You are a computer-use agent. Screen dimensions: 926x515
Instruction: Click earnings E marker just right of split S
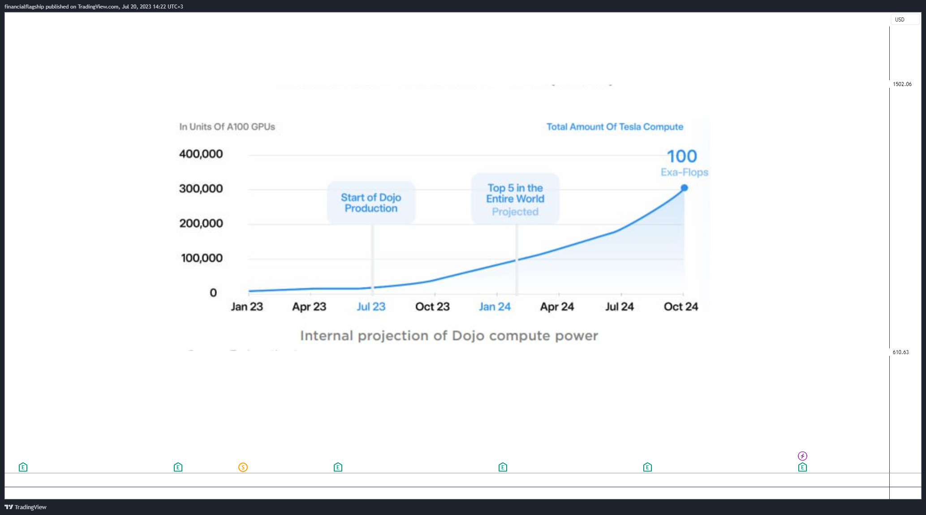pos(338,467)
